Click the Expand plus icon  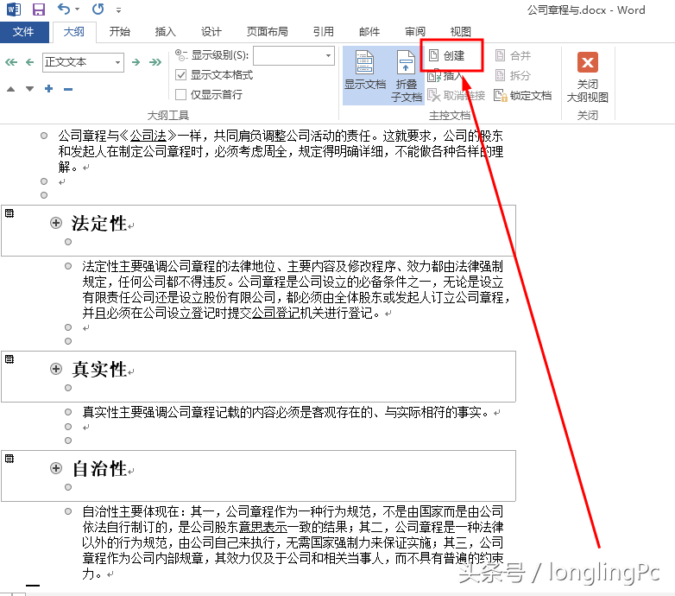pyautogui.click(x=49, y=89)
